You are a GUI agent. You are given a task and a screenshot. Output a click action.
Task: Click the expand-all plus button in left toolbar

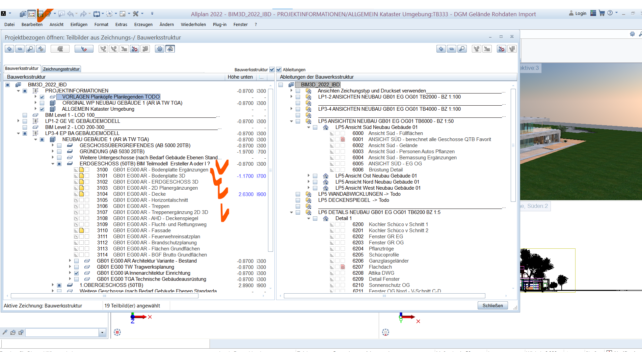[9, 49]
